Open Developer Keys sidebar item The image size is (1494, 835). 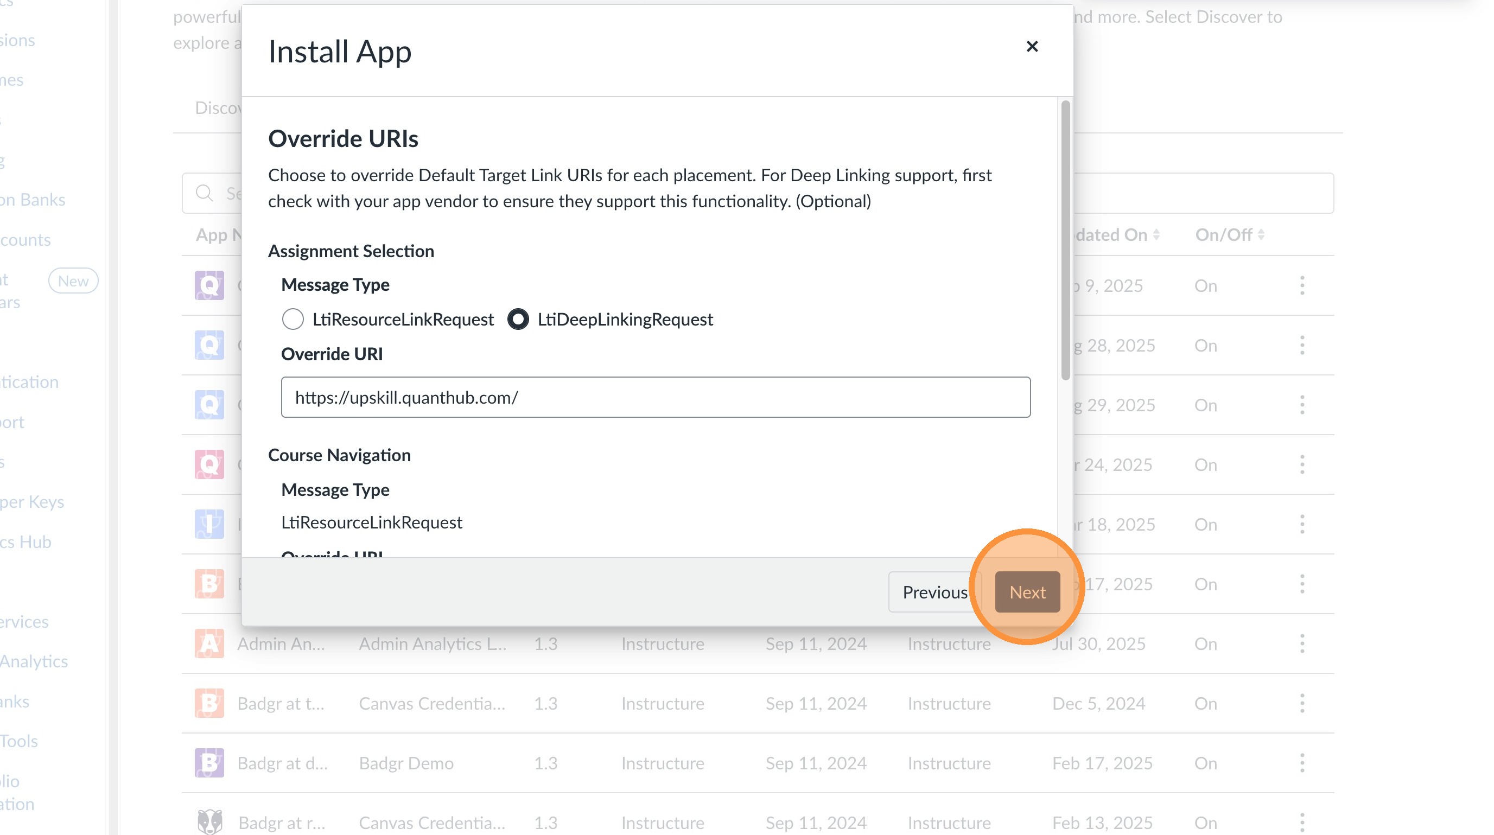(x=32, y=501)
